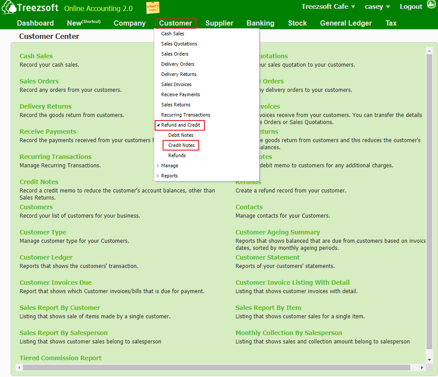Click the Cash Sales heading link
The image size is (438, 377).
click(x=36, y=56)
